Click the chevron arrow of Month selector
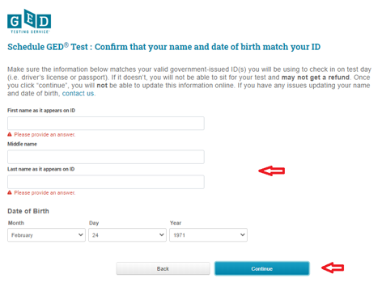This screenshot has width=382, height=295. (x=80, y=235)
